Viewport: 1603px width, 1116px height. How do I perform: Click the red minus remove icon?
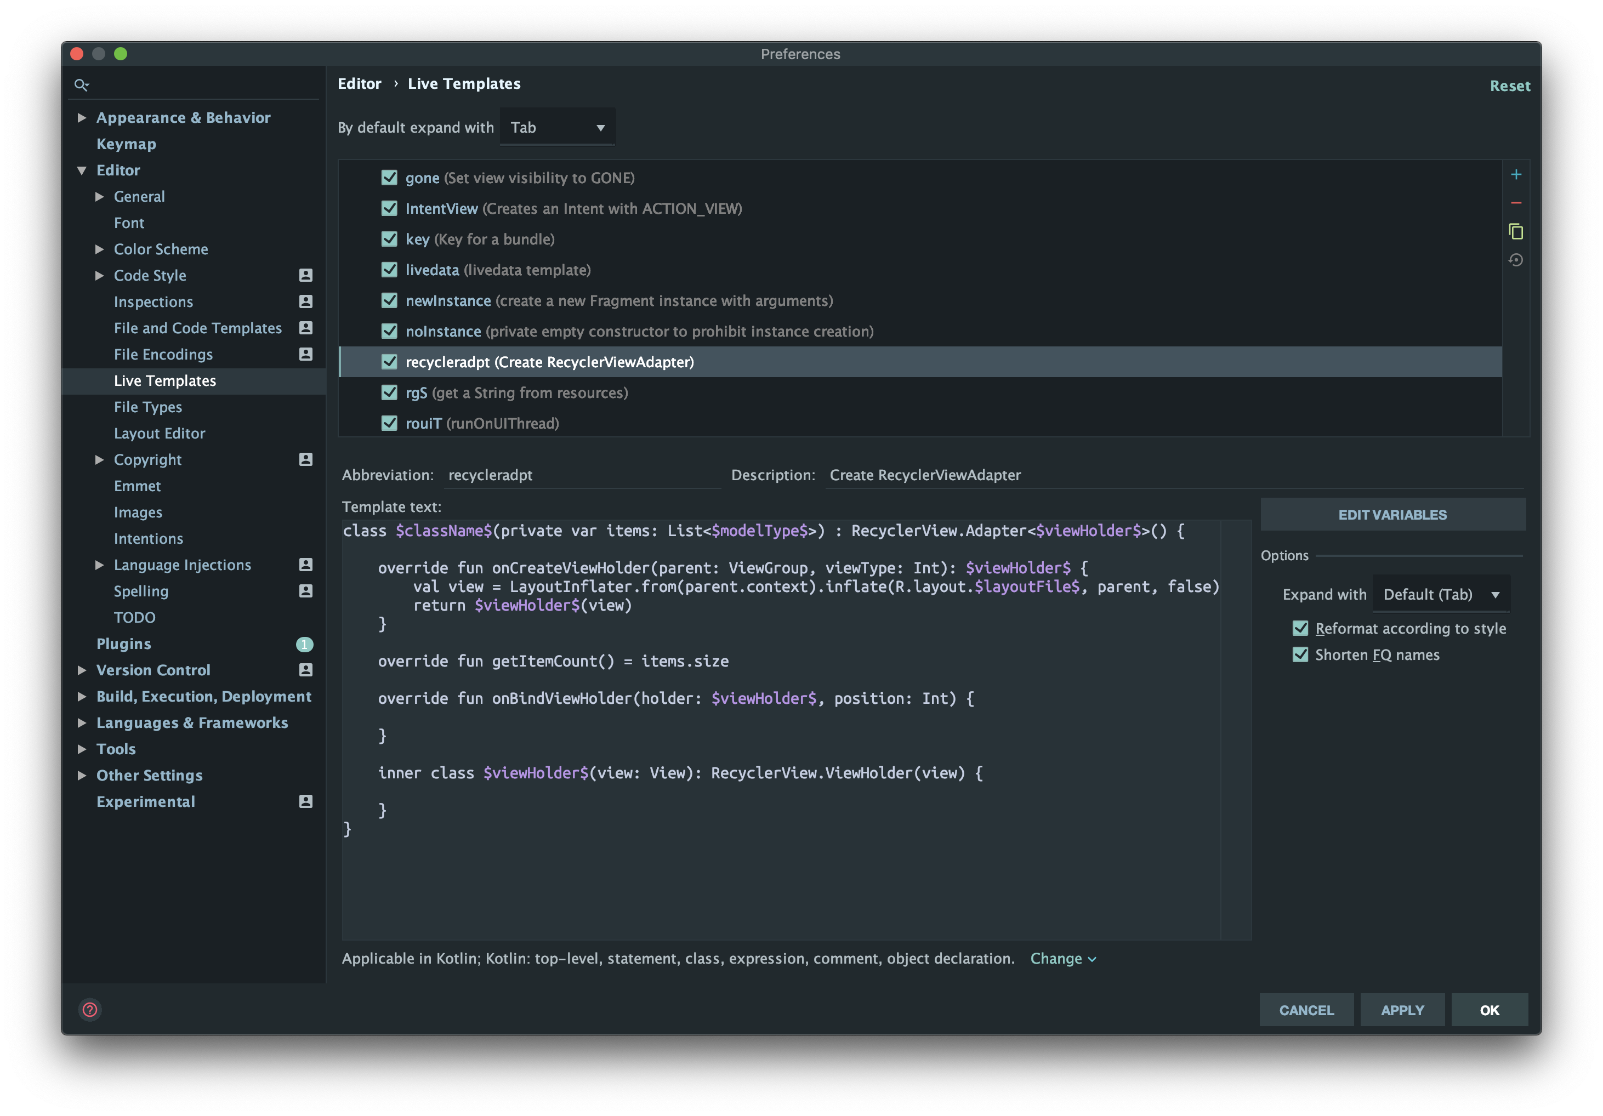(1516, 203)
